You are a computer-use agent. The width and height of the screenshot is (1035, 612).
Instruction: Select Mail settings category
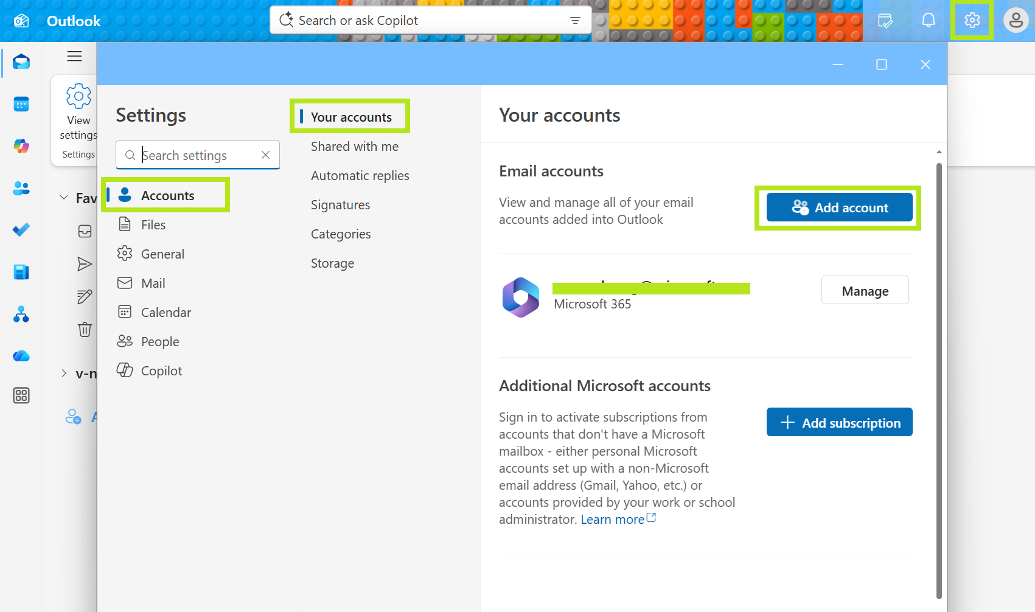click(x=153, y=283)
